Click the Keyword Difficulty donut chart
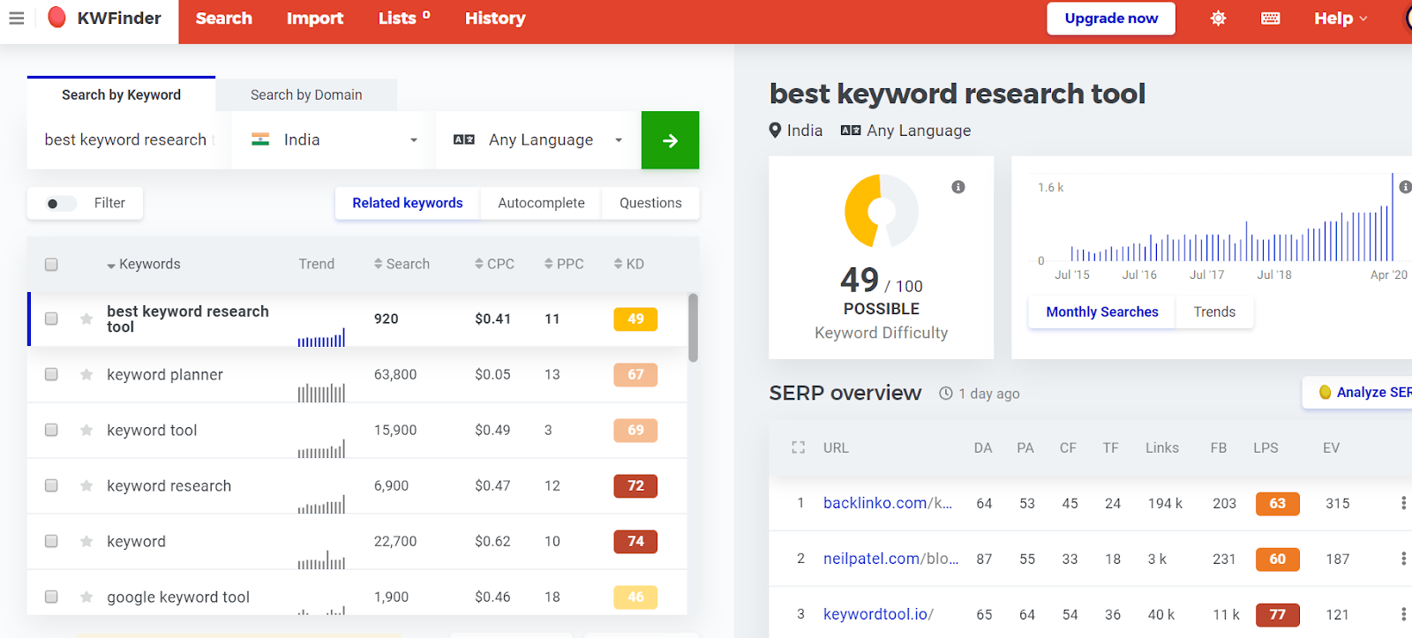The width and height of the screenshot is (1412, 638). (882, 211)
